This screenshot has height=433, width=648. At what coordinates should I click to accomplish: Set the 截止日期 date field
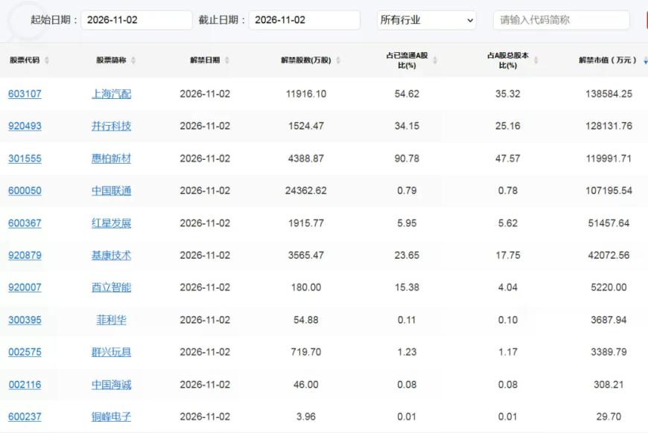coord(304,20)
